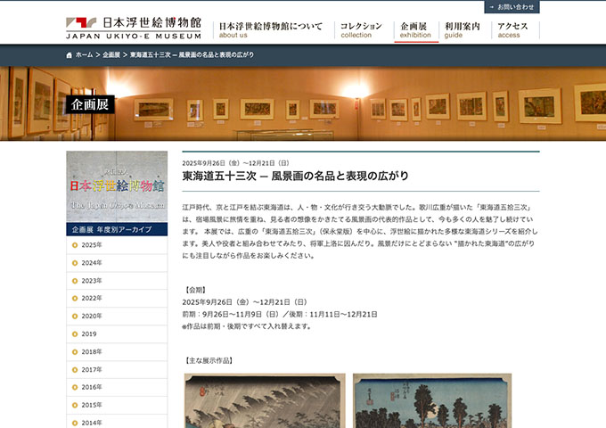Click the home icon in breadcrumb
Screen dimensions: 606x428
pos(70,55)
